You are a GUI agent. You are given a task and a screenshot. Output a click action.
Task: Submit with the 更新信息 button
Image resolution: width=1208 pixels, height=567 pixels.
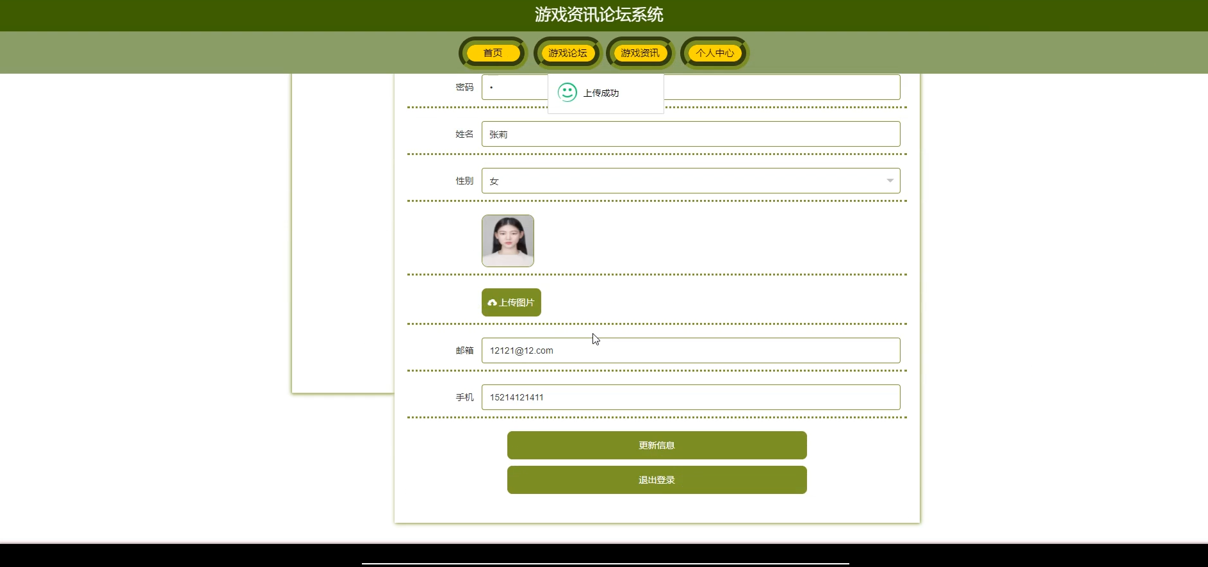[x=657, y=445]
